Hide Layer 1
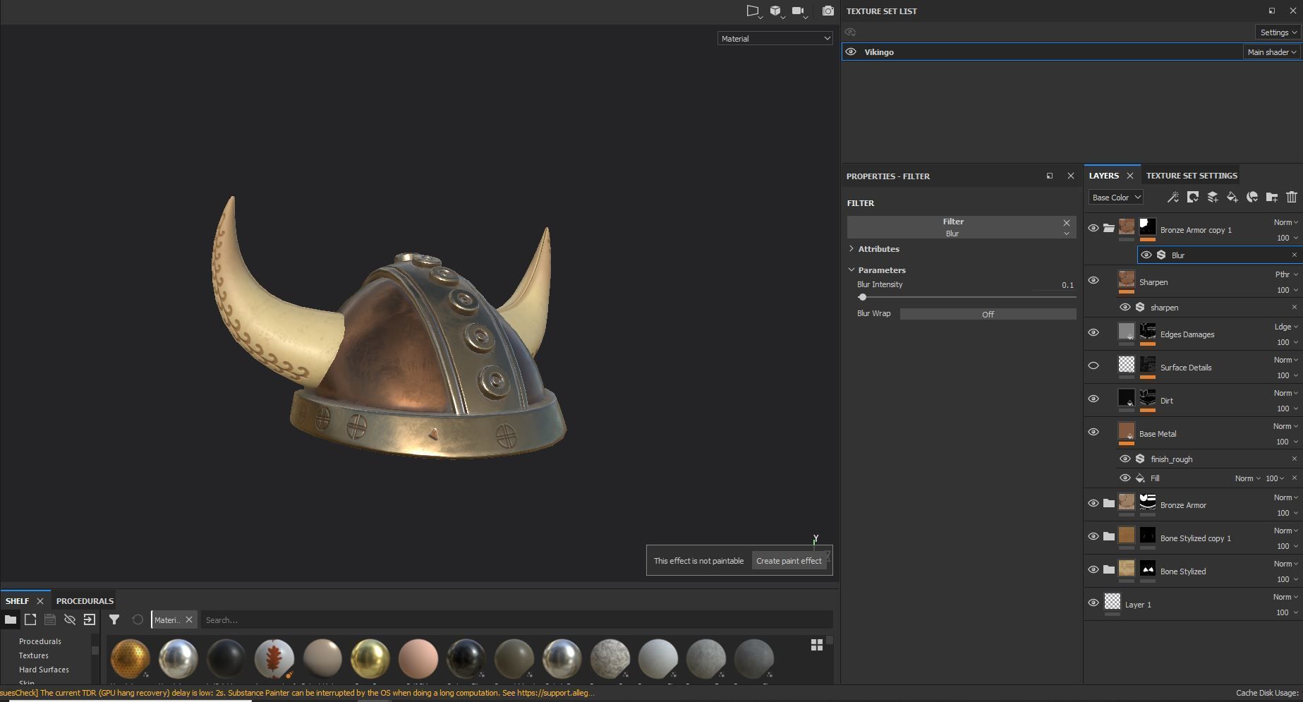 (x=1093, y=603)
